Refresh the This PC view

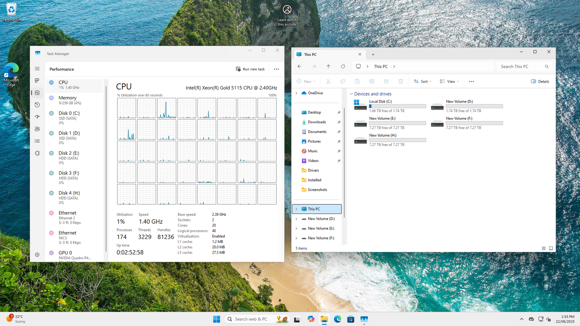tap(343, 66)
